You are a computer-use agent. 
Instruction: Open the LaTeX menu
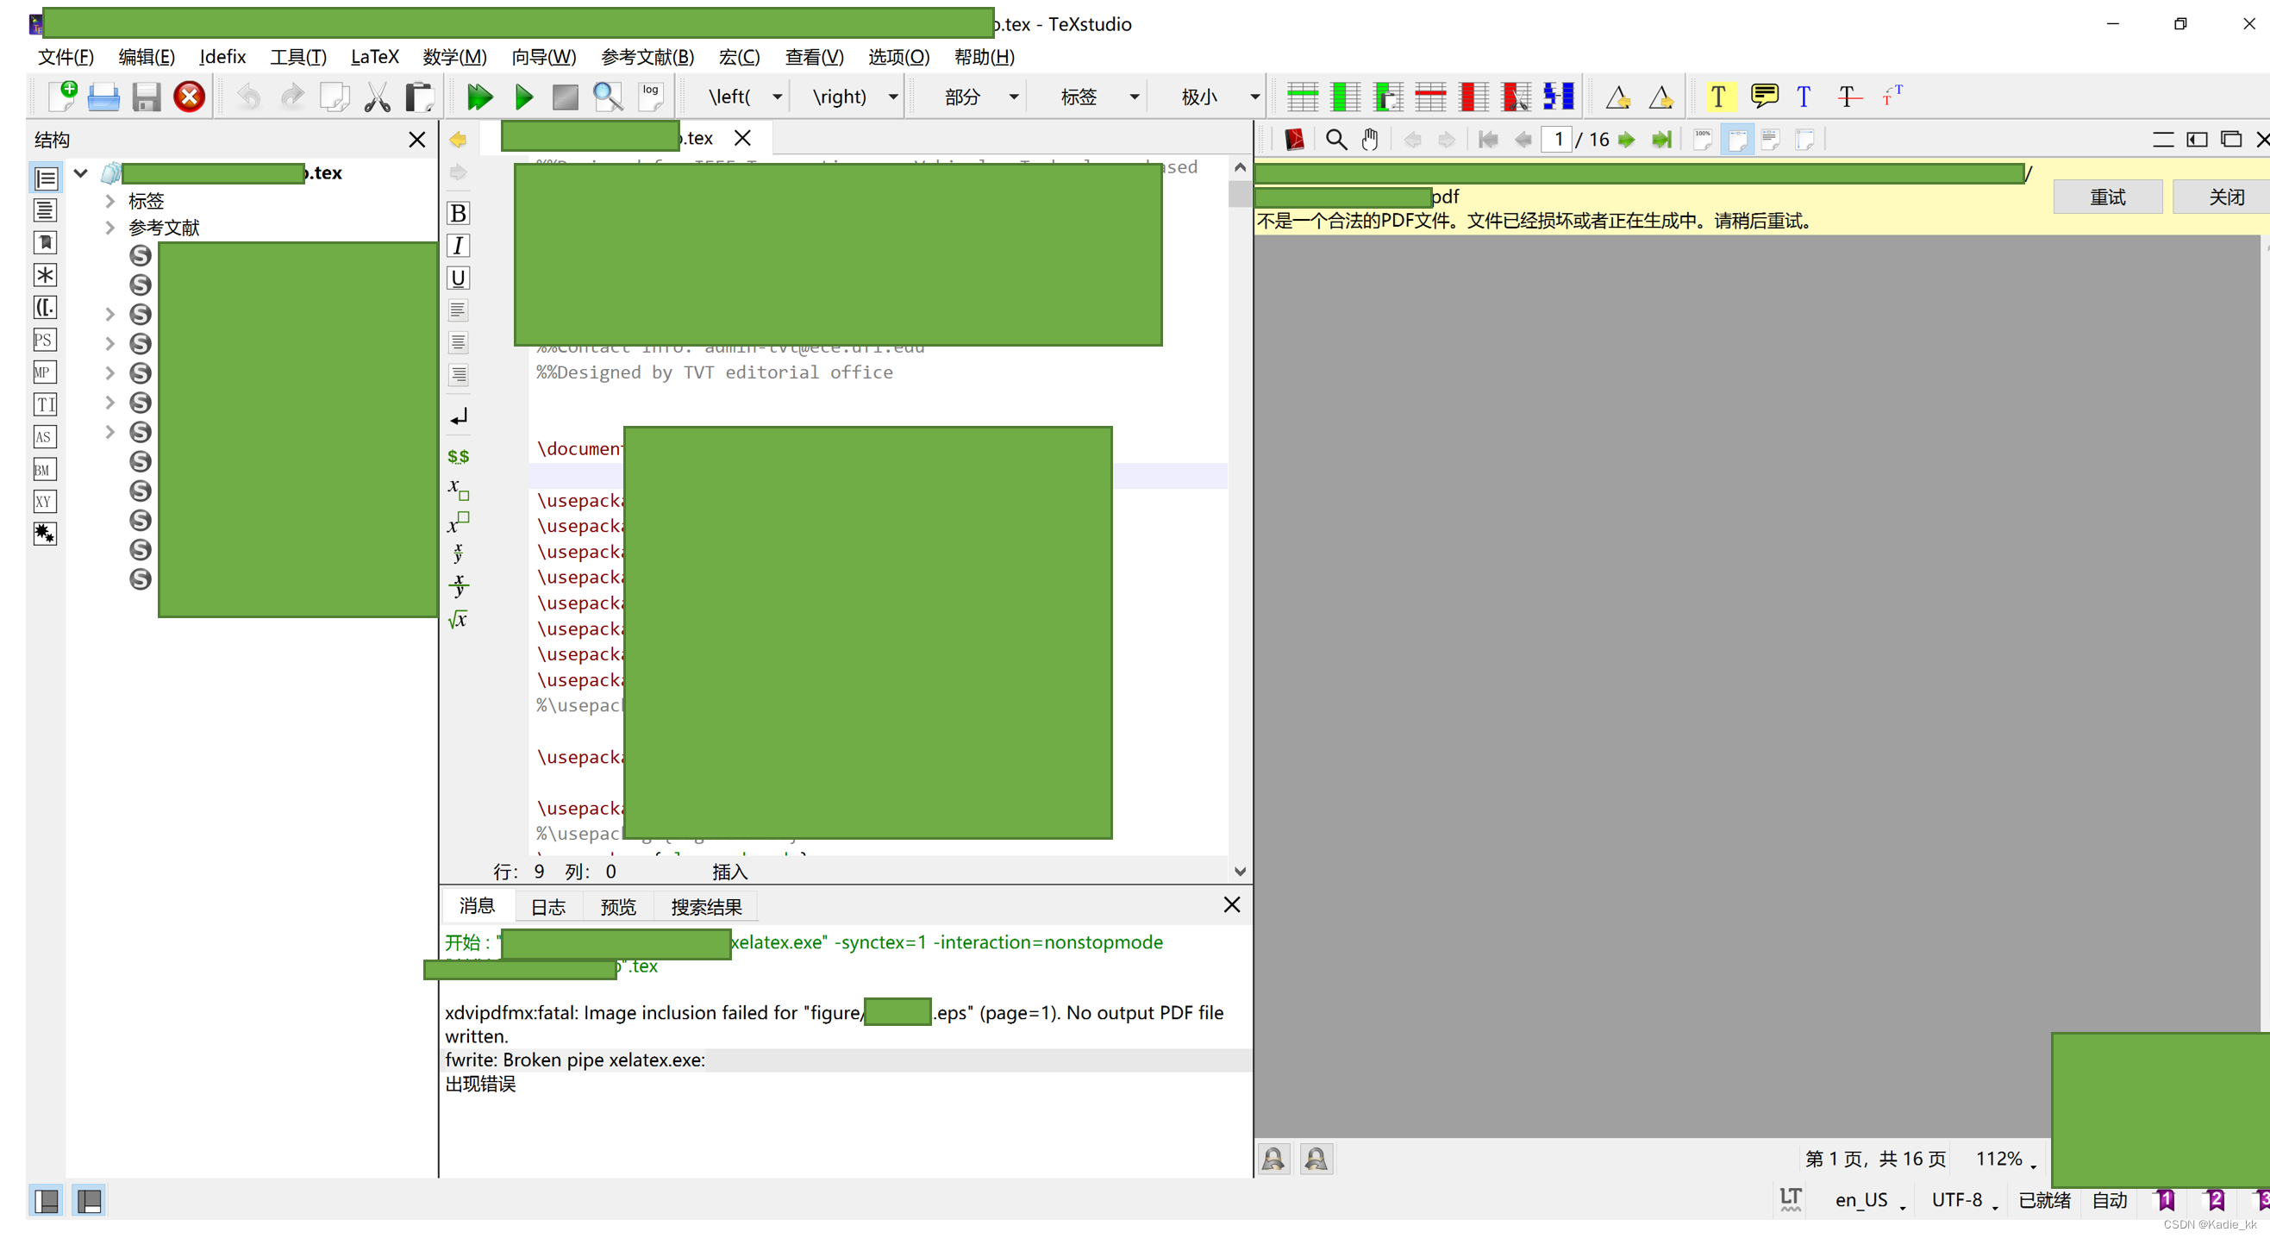point(374,56)
